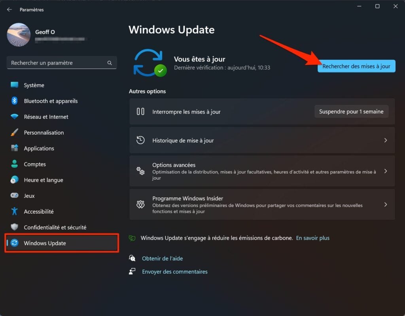This screenshot has width=405, height=316.
Task: Click the Windows Update sync icon in sidebar
Action: pos(15,243)
